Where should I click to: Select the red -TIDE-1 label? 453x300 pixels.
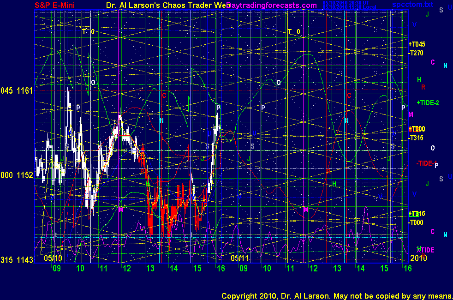[x=426, y=163]
